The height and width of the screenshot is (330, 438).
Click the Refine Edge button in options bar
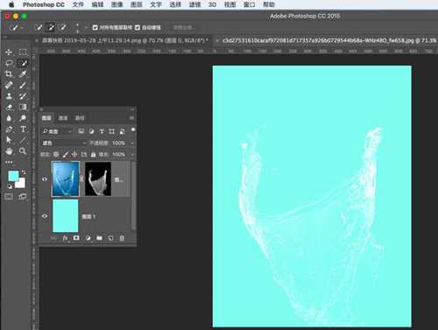(x=183, y=28)
